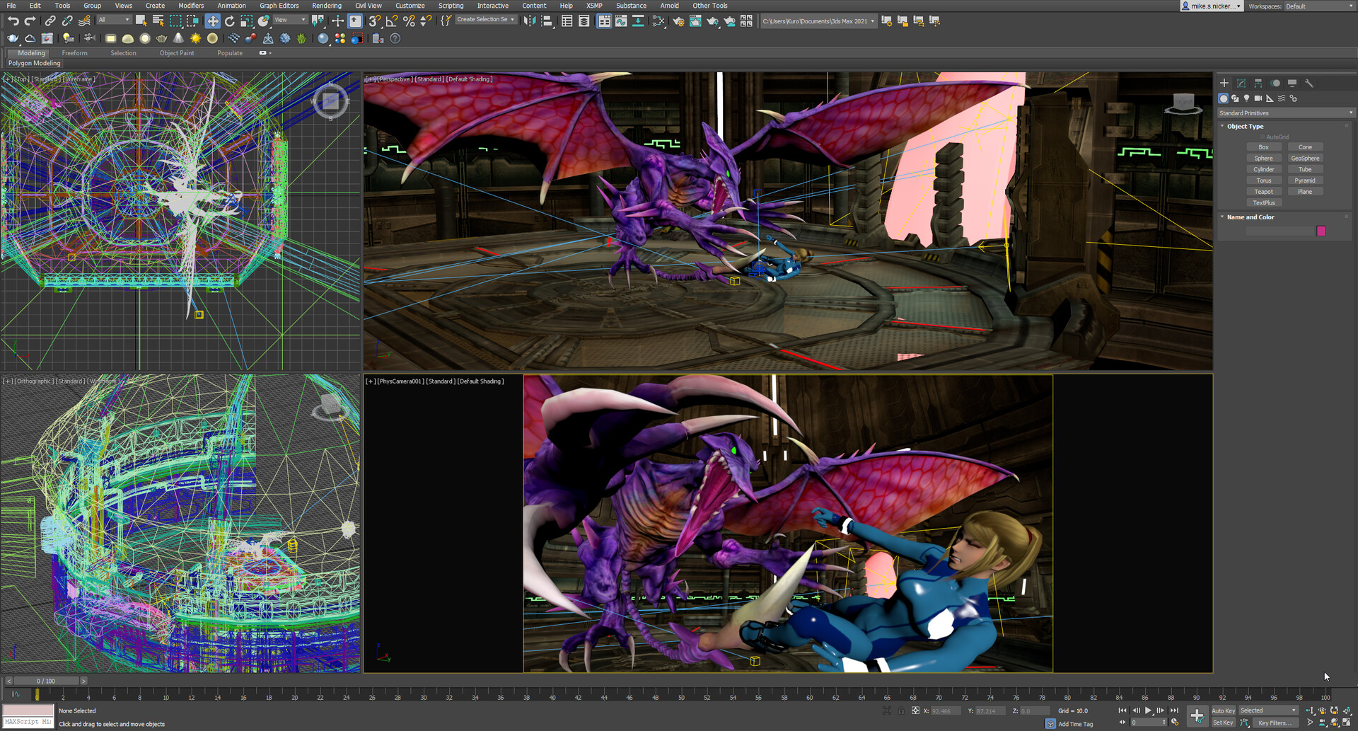Switch to the Freeform ribbon tab
The image size is (1358, 731).
(74, 52)
